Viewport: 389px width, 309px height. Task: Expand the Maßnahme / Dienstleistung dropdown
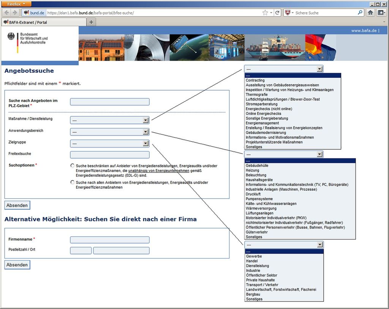[110, 120]
